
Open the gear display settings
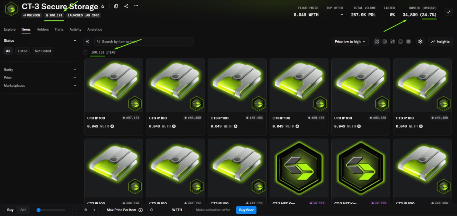420,41
